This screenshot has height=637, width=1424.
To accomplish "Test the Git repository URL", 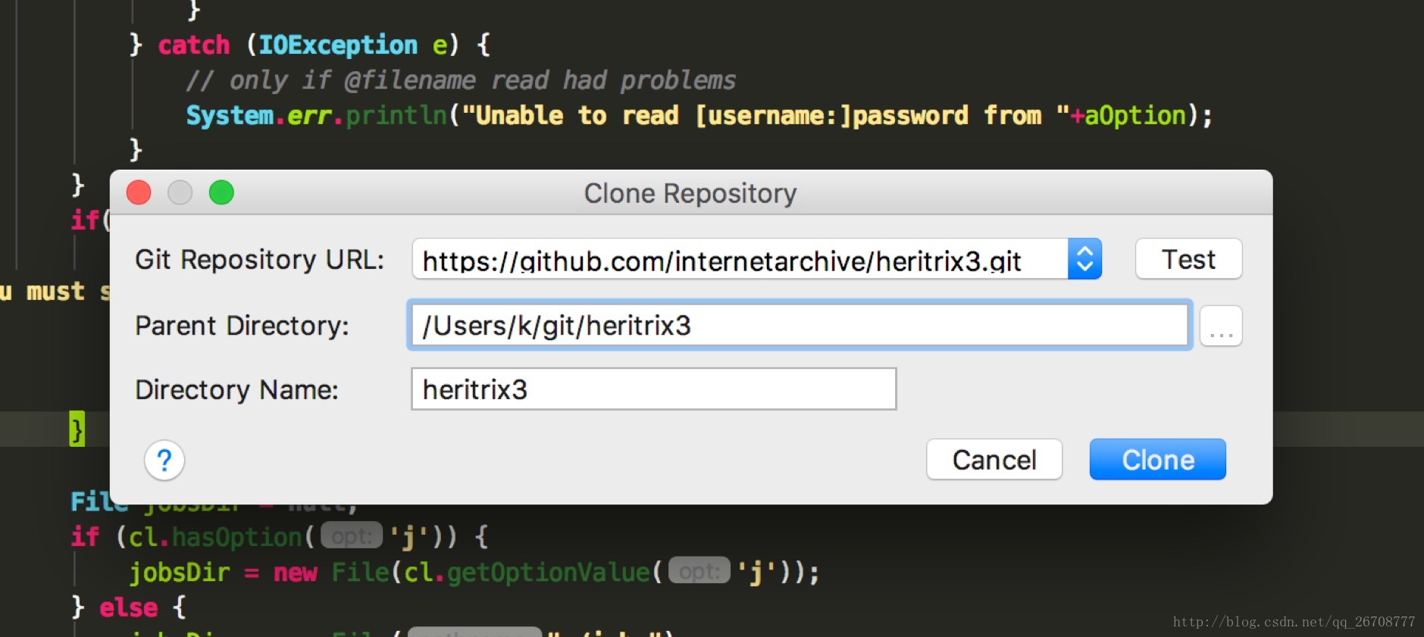I will (1188, 259).
